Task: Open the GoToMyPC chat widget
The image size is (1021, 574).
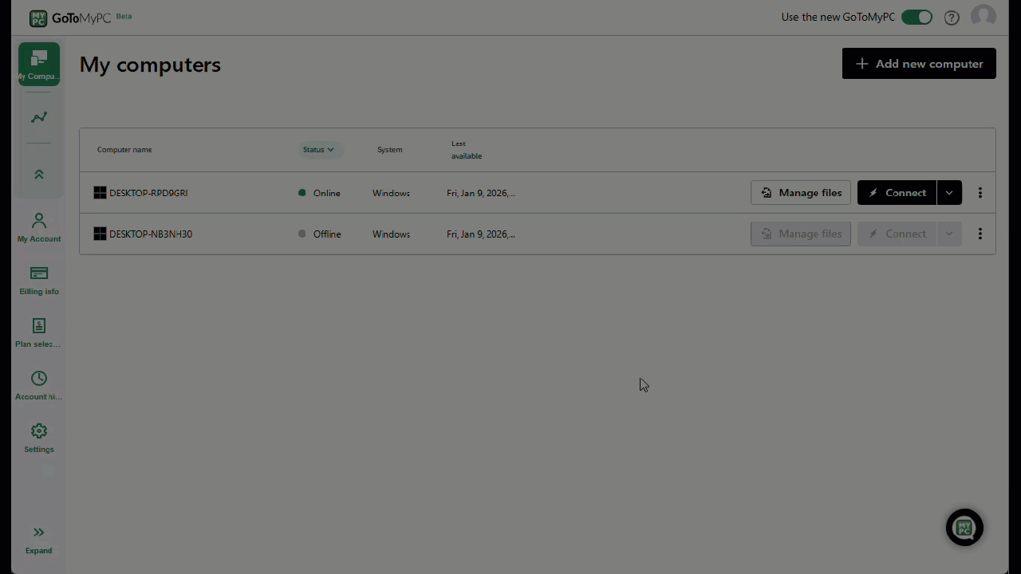Action: coord(964,527)
